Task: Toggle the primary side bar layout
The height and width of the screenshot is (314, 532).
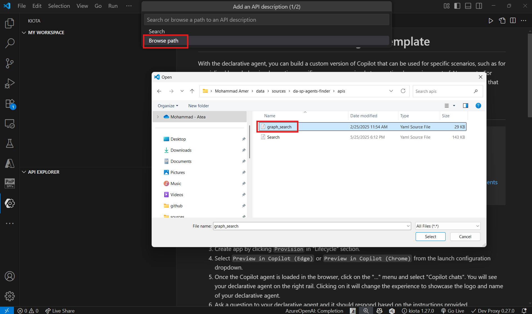Action: 457,6
